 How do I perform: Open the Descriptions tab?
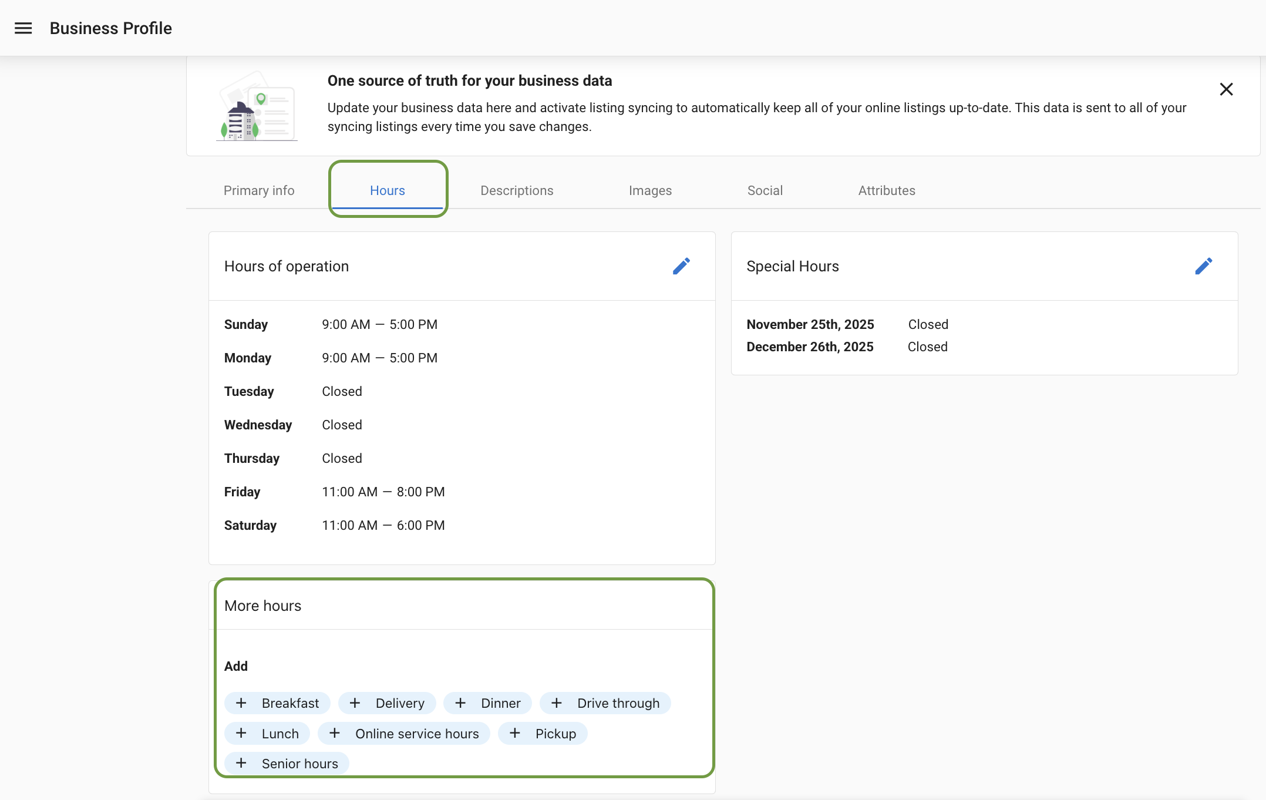(517, 190)
